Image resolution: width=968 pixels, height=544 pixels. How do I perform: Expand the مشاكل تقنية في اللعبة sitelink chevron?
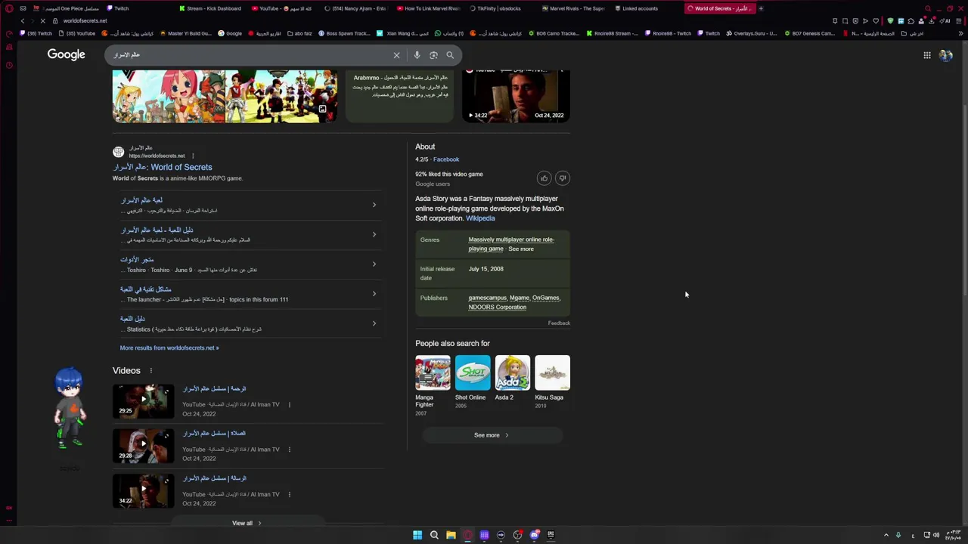[x=374, y=294]
